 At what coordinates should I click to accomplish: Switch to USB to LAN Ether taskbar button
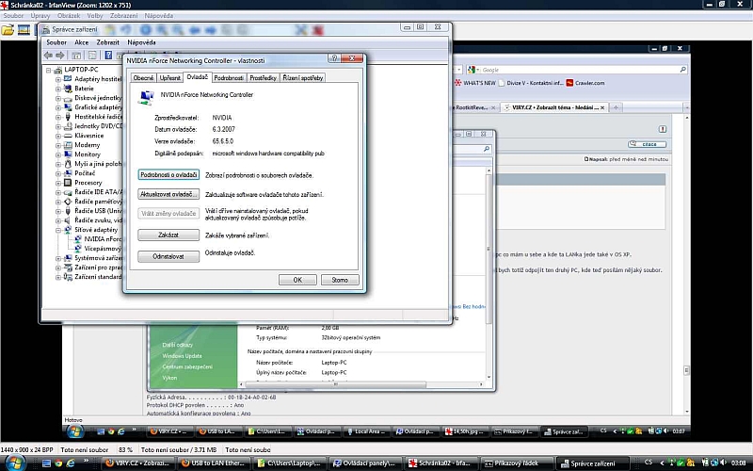(x=214, y=463)
